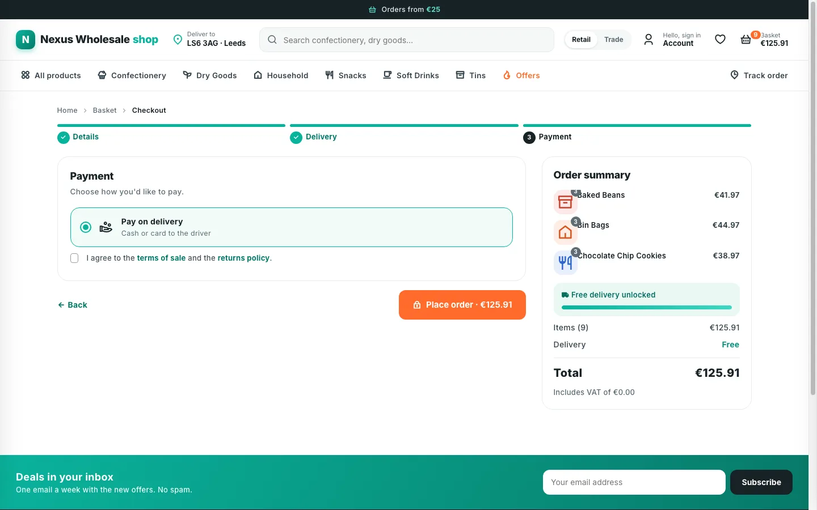Open the returns policy link
The width and height of the screenshot is (817, 510).
click(x=243, y=258)
